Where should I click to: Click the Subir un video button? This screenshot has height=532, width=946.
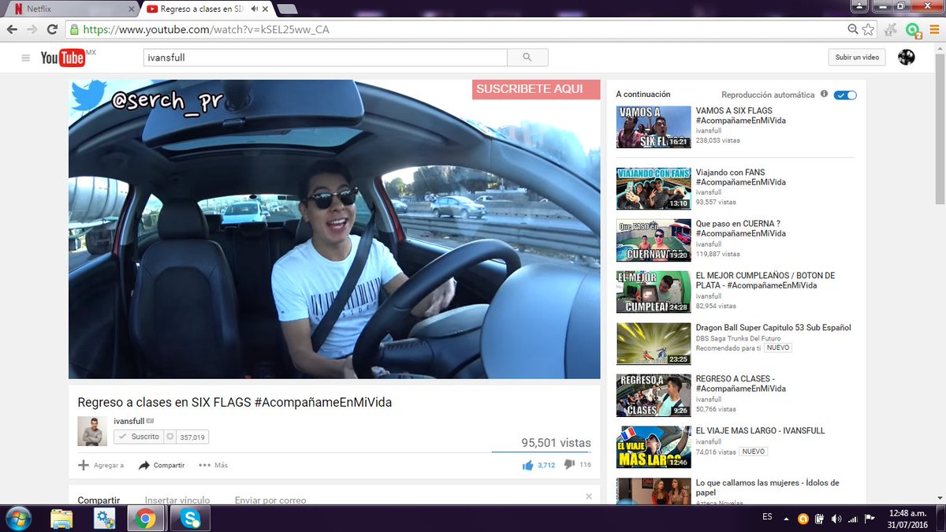(857, 58)
